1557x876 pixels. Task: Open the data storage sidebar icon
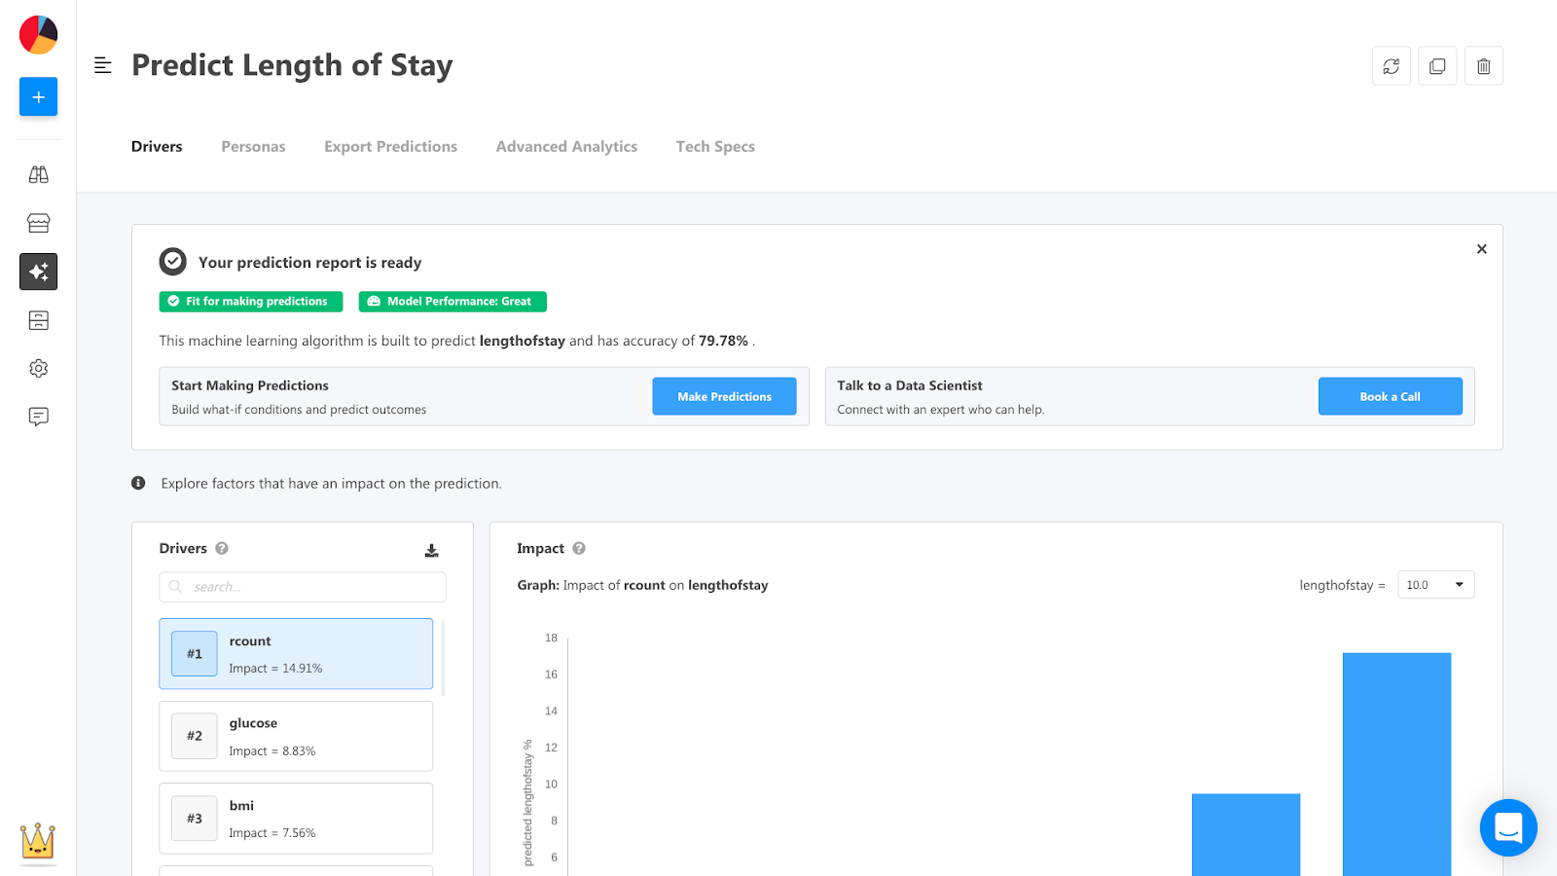[x=38, y=320]
